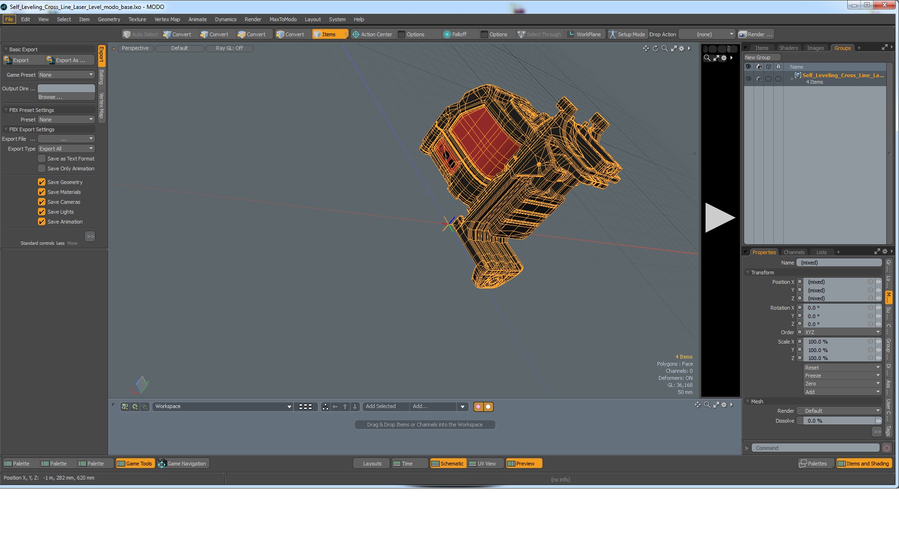Click the preview panel zoom magnifier icon
The height and width of the screenshot is (545, 899).
coord(707,58)
